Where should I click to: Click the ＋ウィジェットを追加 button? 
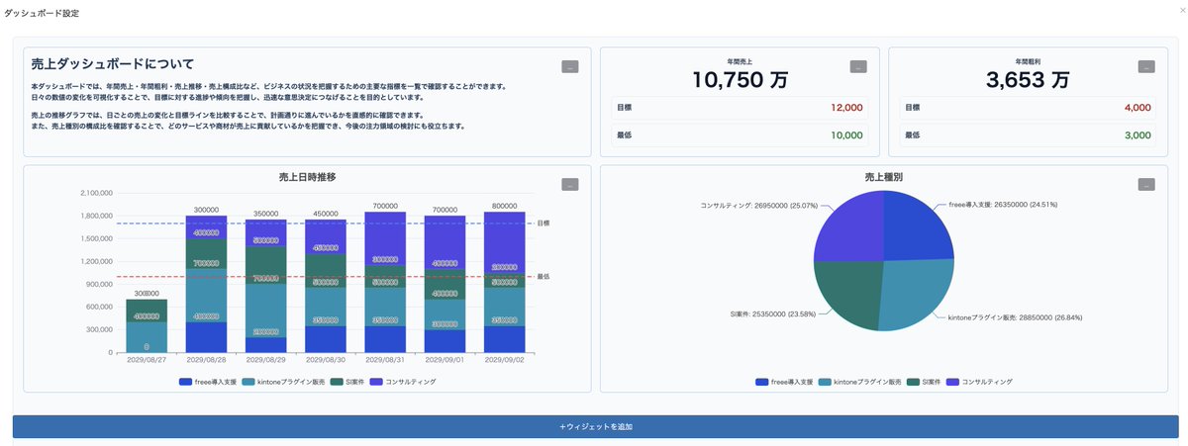point(596,426)
